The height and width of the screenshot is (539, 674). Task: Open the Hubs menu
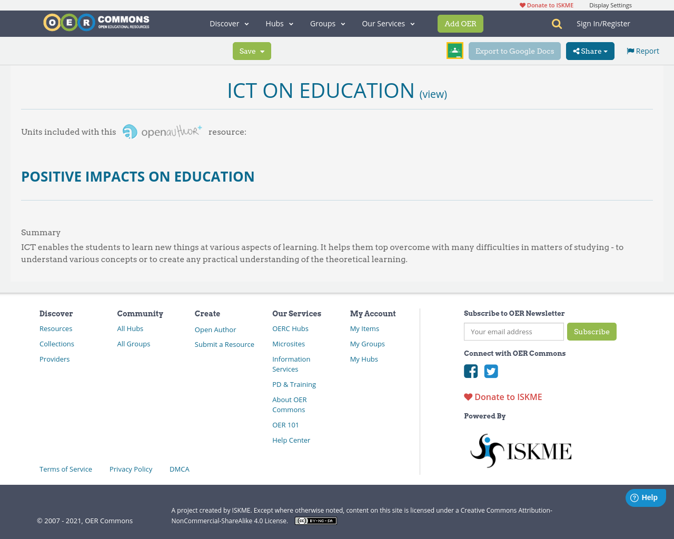click(279, 23)
